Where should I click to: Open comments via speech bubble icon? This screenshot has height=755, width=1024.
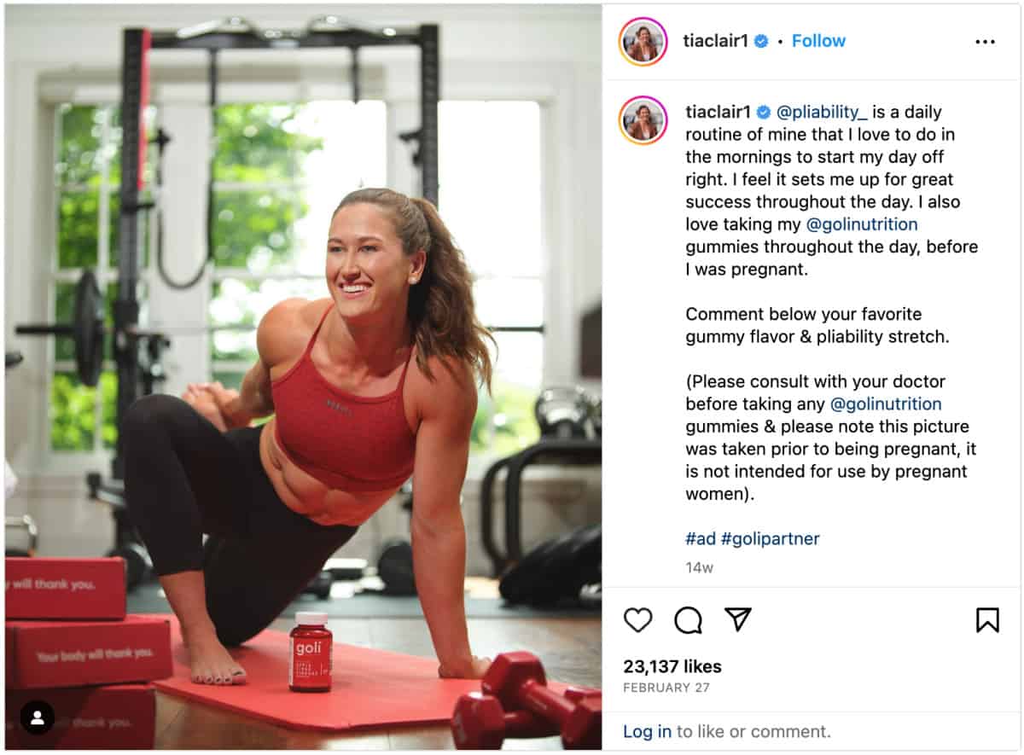coord(688,620)
